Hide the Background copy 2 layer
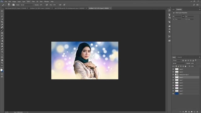This screenshot has width=201, height=113. 173,75
